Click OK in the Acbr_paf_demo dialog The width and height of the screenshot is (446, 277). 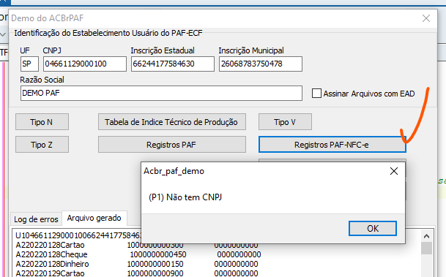373,229
